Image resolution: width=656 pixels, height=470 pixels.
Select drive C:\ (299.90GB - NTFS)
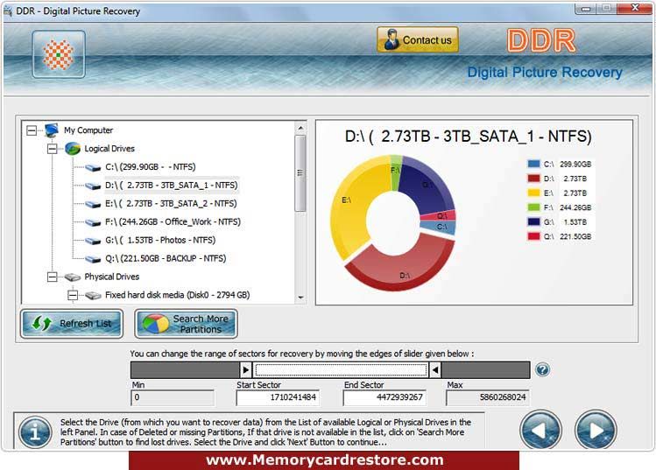click(150, 167)
